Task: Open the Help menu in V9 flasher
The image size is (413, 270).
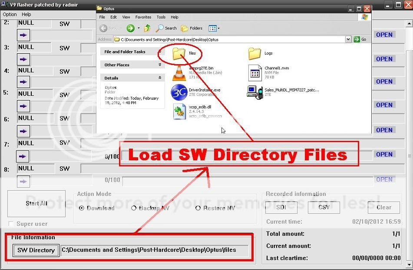Action: point(26,14)
